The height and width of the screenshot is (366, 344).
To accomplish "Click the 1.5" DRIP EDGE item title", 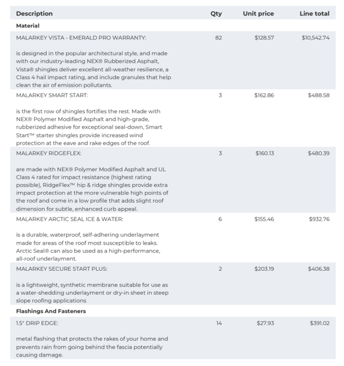I will [37, 324].
